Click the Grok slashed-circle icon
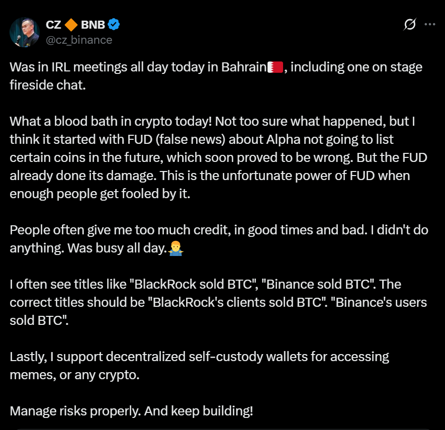This screenshot has height=430, width=445. tap(410, 24)
